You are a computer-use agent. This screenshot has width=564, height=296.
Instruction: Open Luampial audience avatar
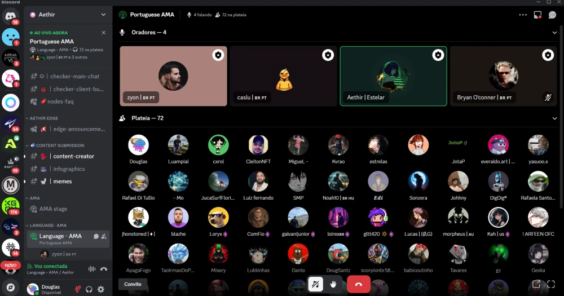point(178,145)
